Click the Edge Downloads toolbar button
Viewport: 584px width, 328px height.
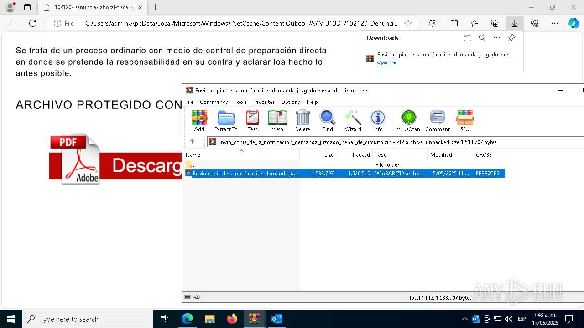(x=514, y=23)
